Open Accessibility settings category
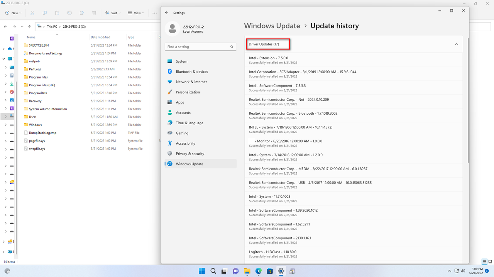This screenshot has width=494, height=277. click(200, 144)
